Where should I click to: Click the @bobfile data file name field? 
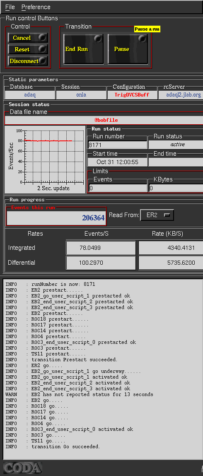click(x=104, y=120)
